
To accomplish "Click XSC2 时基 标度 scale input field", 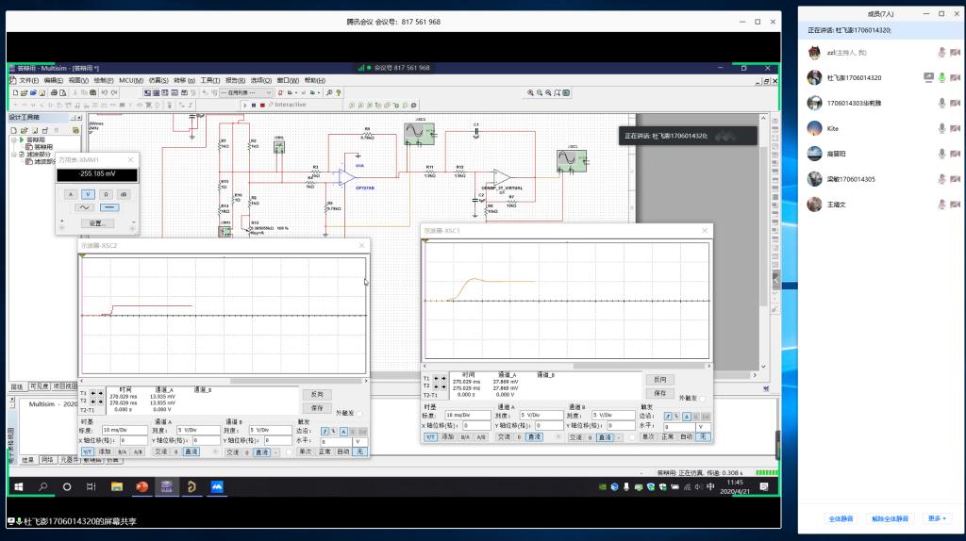I will coord(125,429).
